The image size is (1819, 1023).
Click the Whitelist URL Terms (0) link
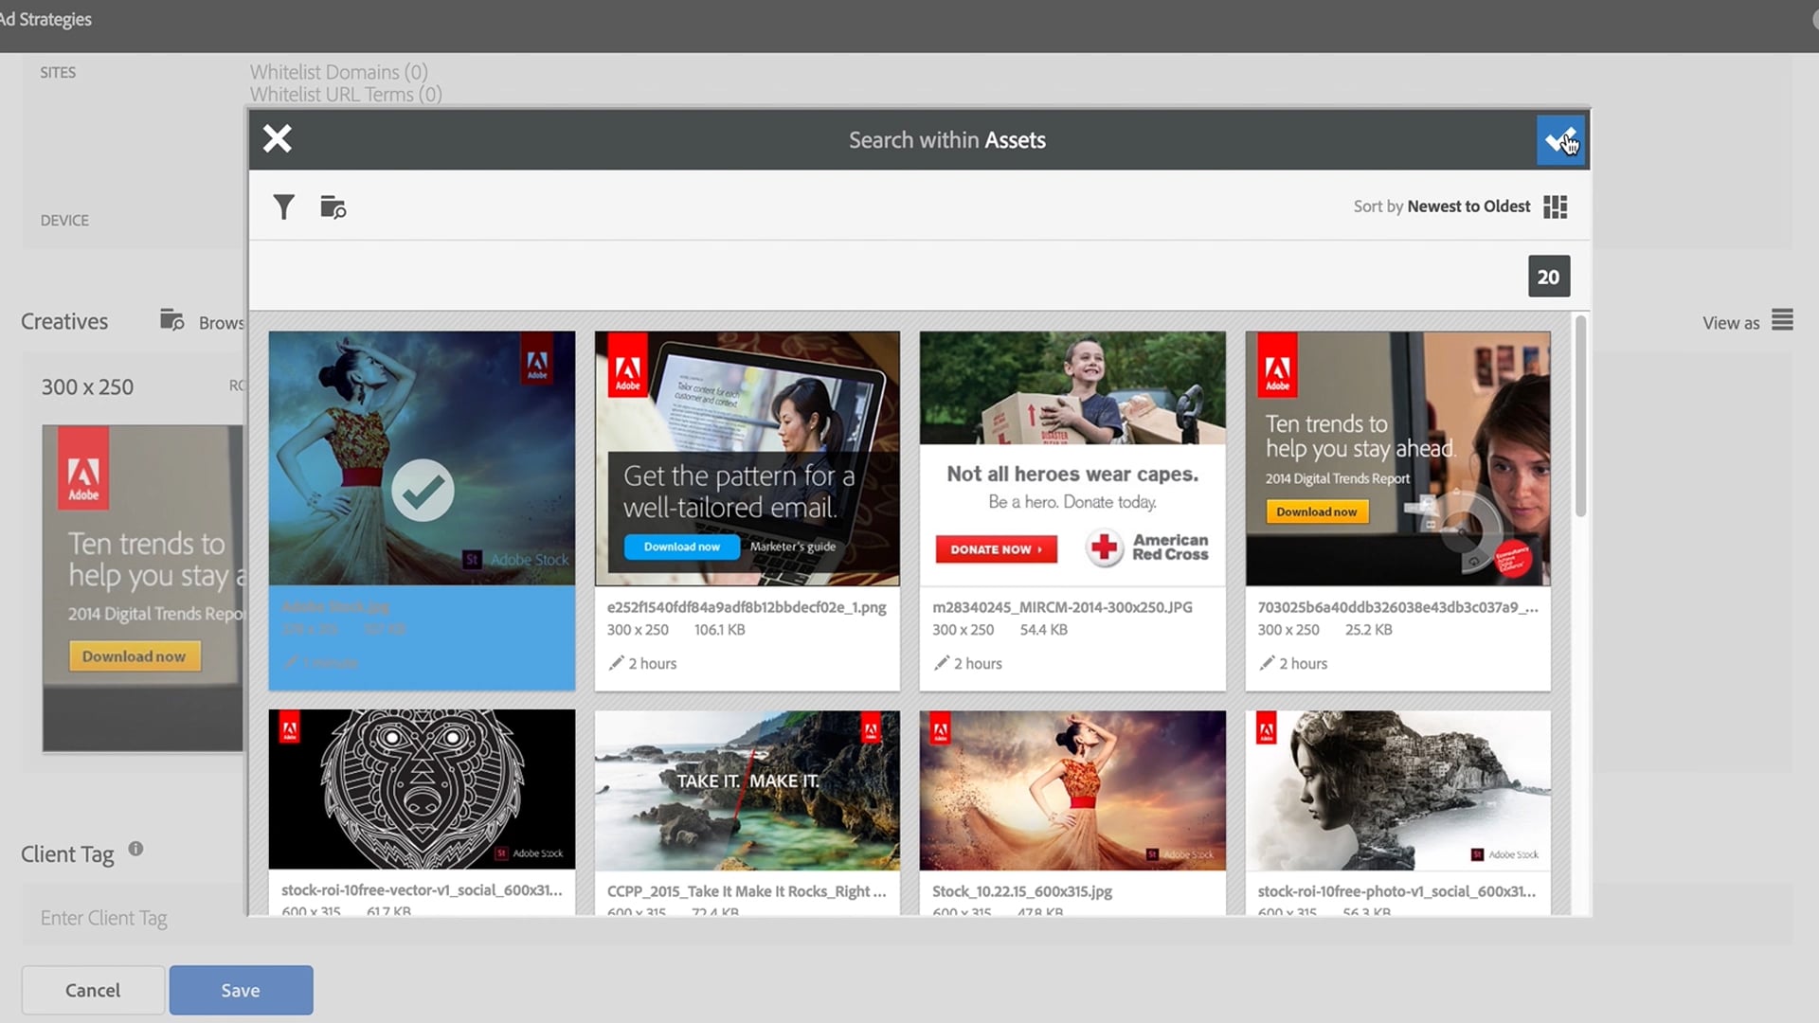pyautogui.click(x=346, y=95)
